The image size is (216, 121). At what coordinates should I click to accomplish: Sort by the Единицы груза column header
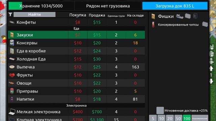(x=116, y=16)
